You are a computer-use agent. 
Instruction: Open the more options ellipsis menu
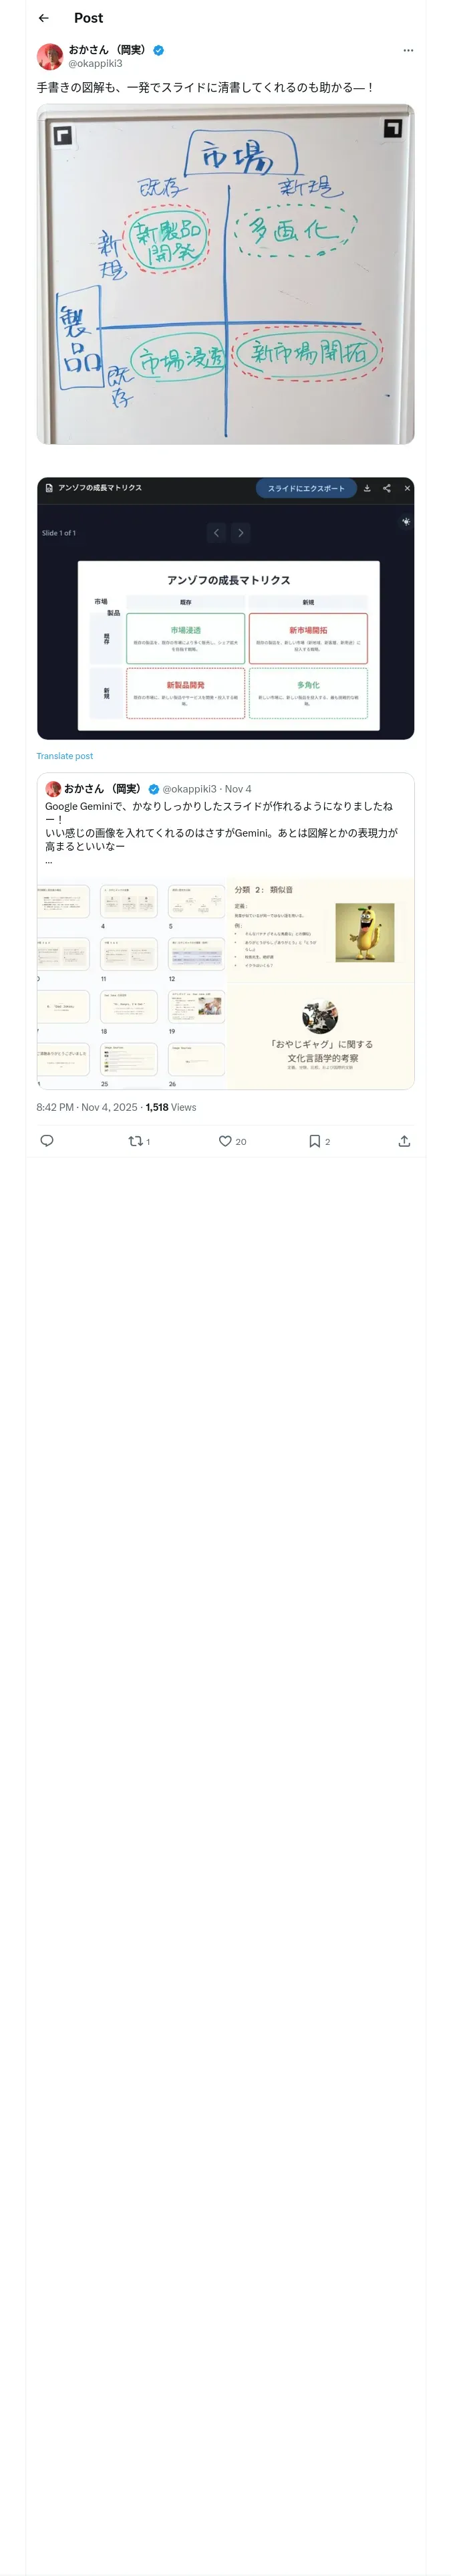click(407, 50)
